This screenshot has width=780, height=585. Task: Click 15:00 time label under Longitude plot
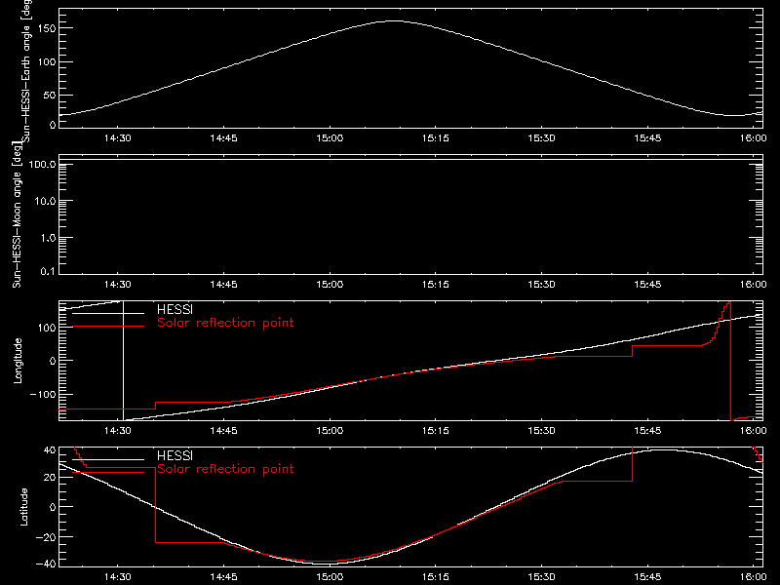click(x=330, y=430)
